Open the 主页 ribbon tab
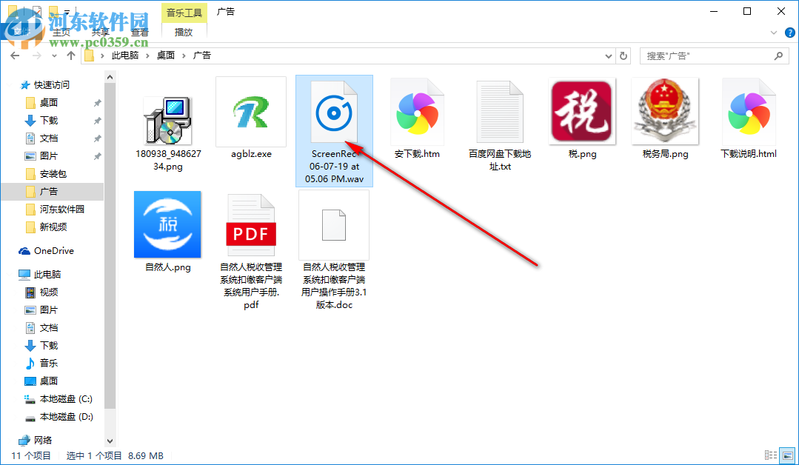The height and width of the screenshot is (465, 799). click(61, 33)
